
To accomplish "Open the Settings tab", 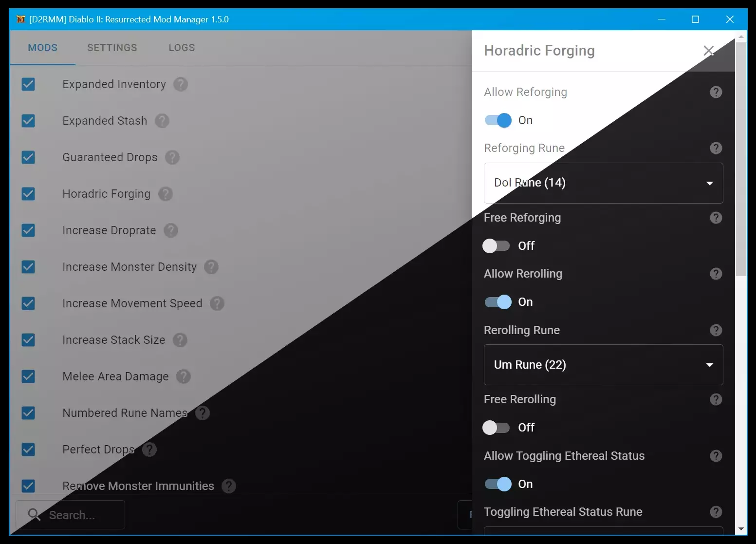I will click(x=112, y=48).
